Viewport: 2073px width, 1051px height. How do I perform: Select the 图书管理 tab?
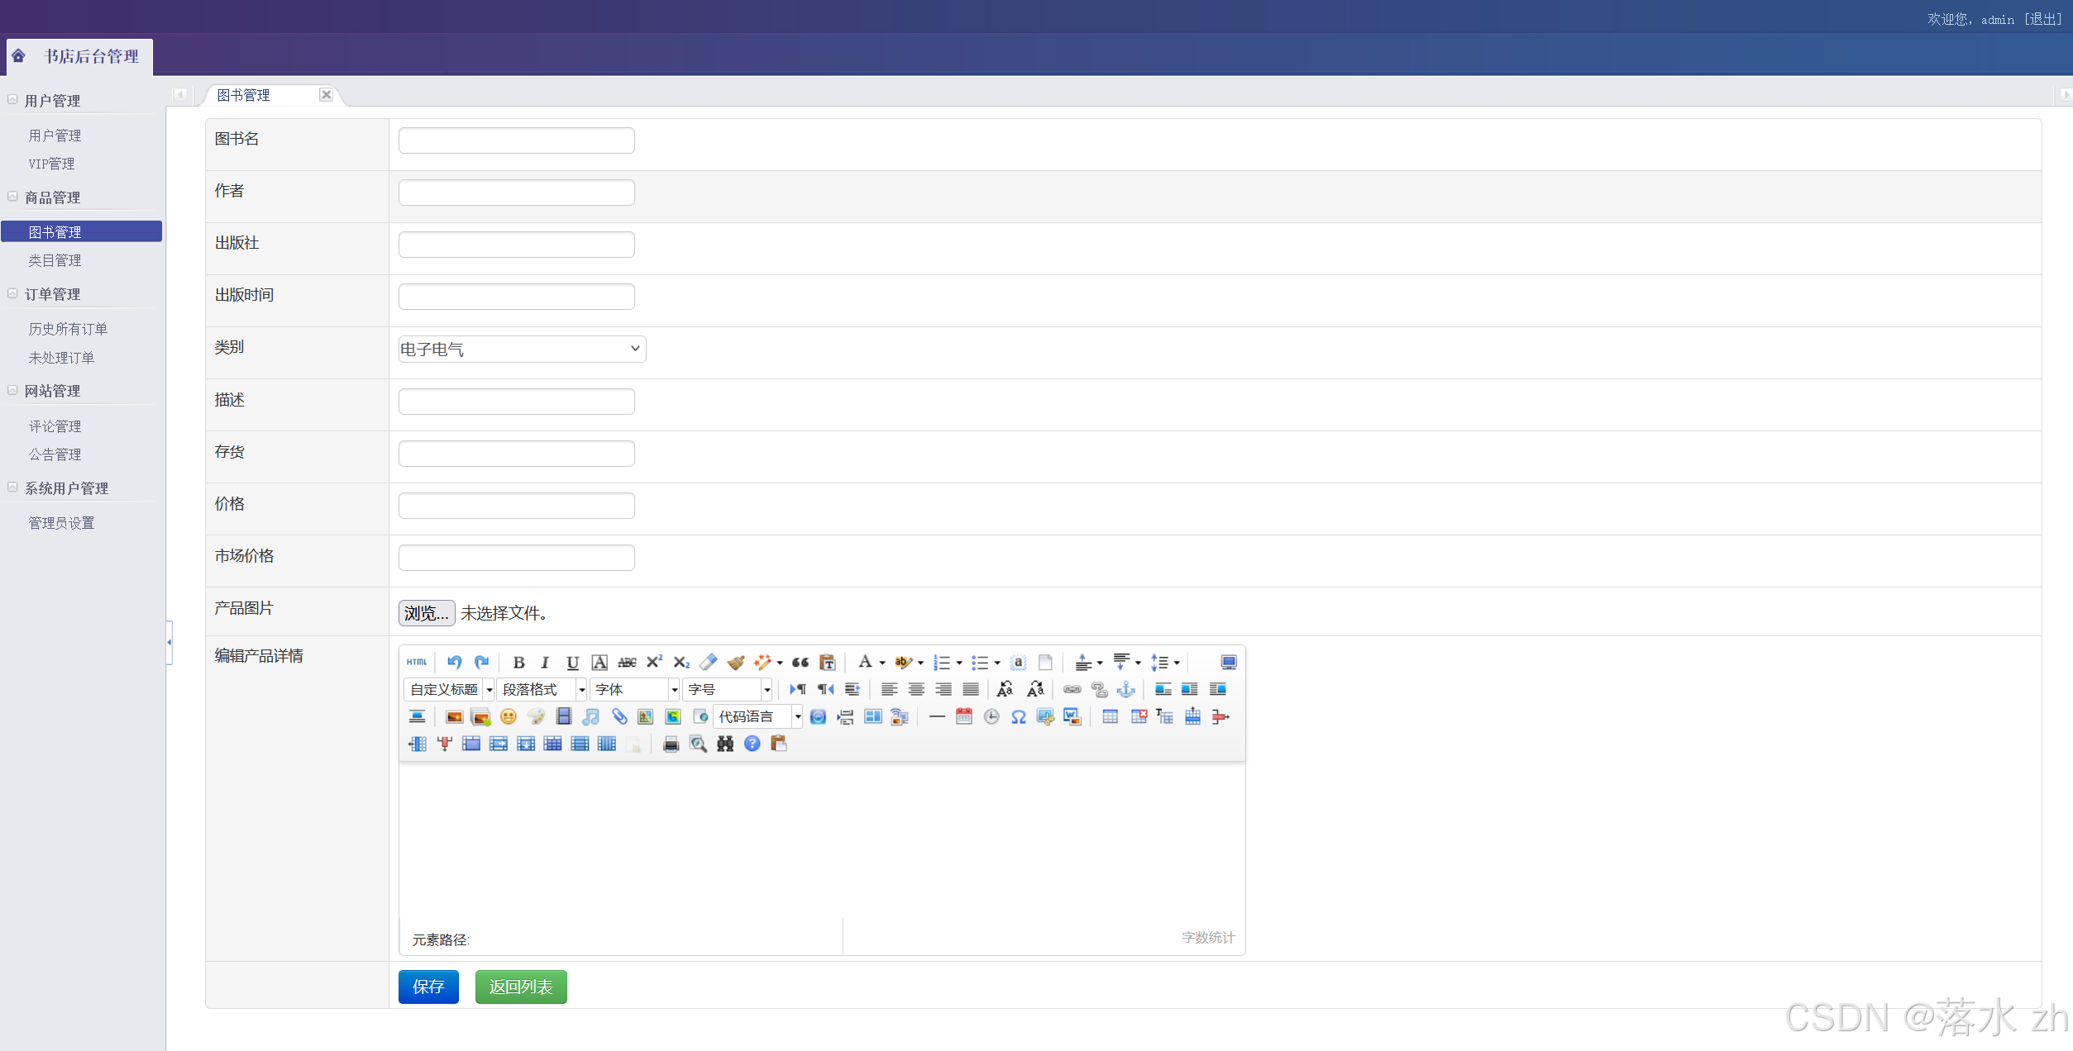point(243,95)
